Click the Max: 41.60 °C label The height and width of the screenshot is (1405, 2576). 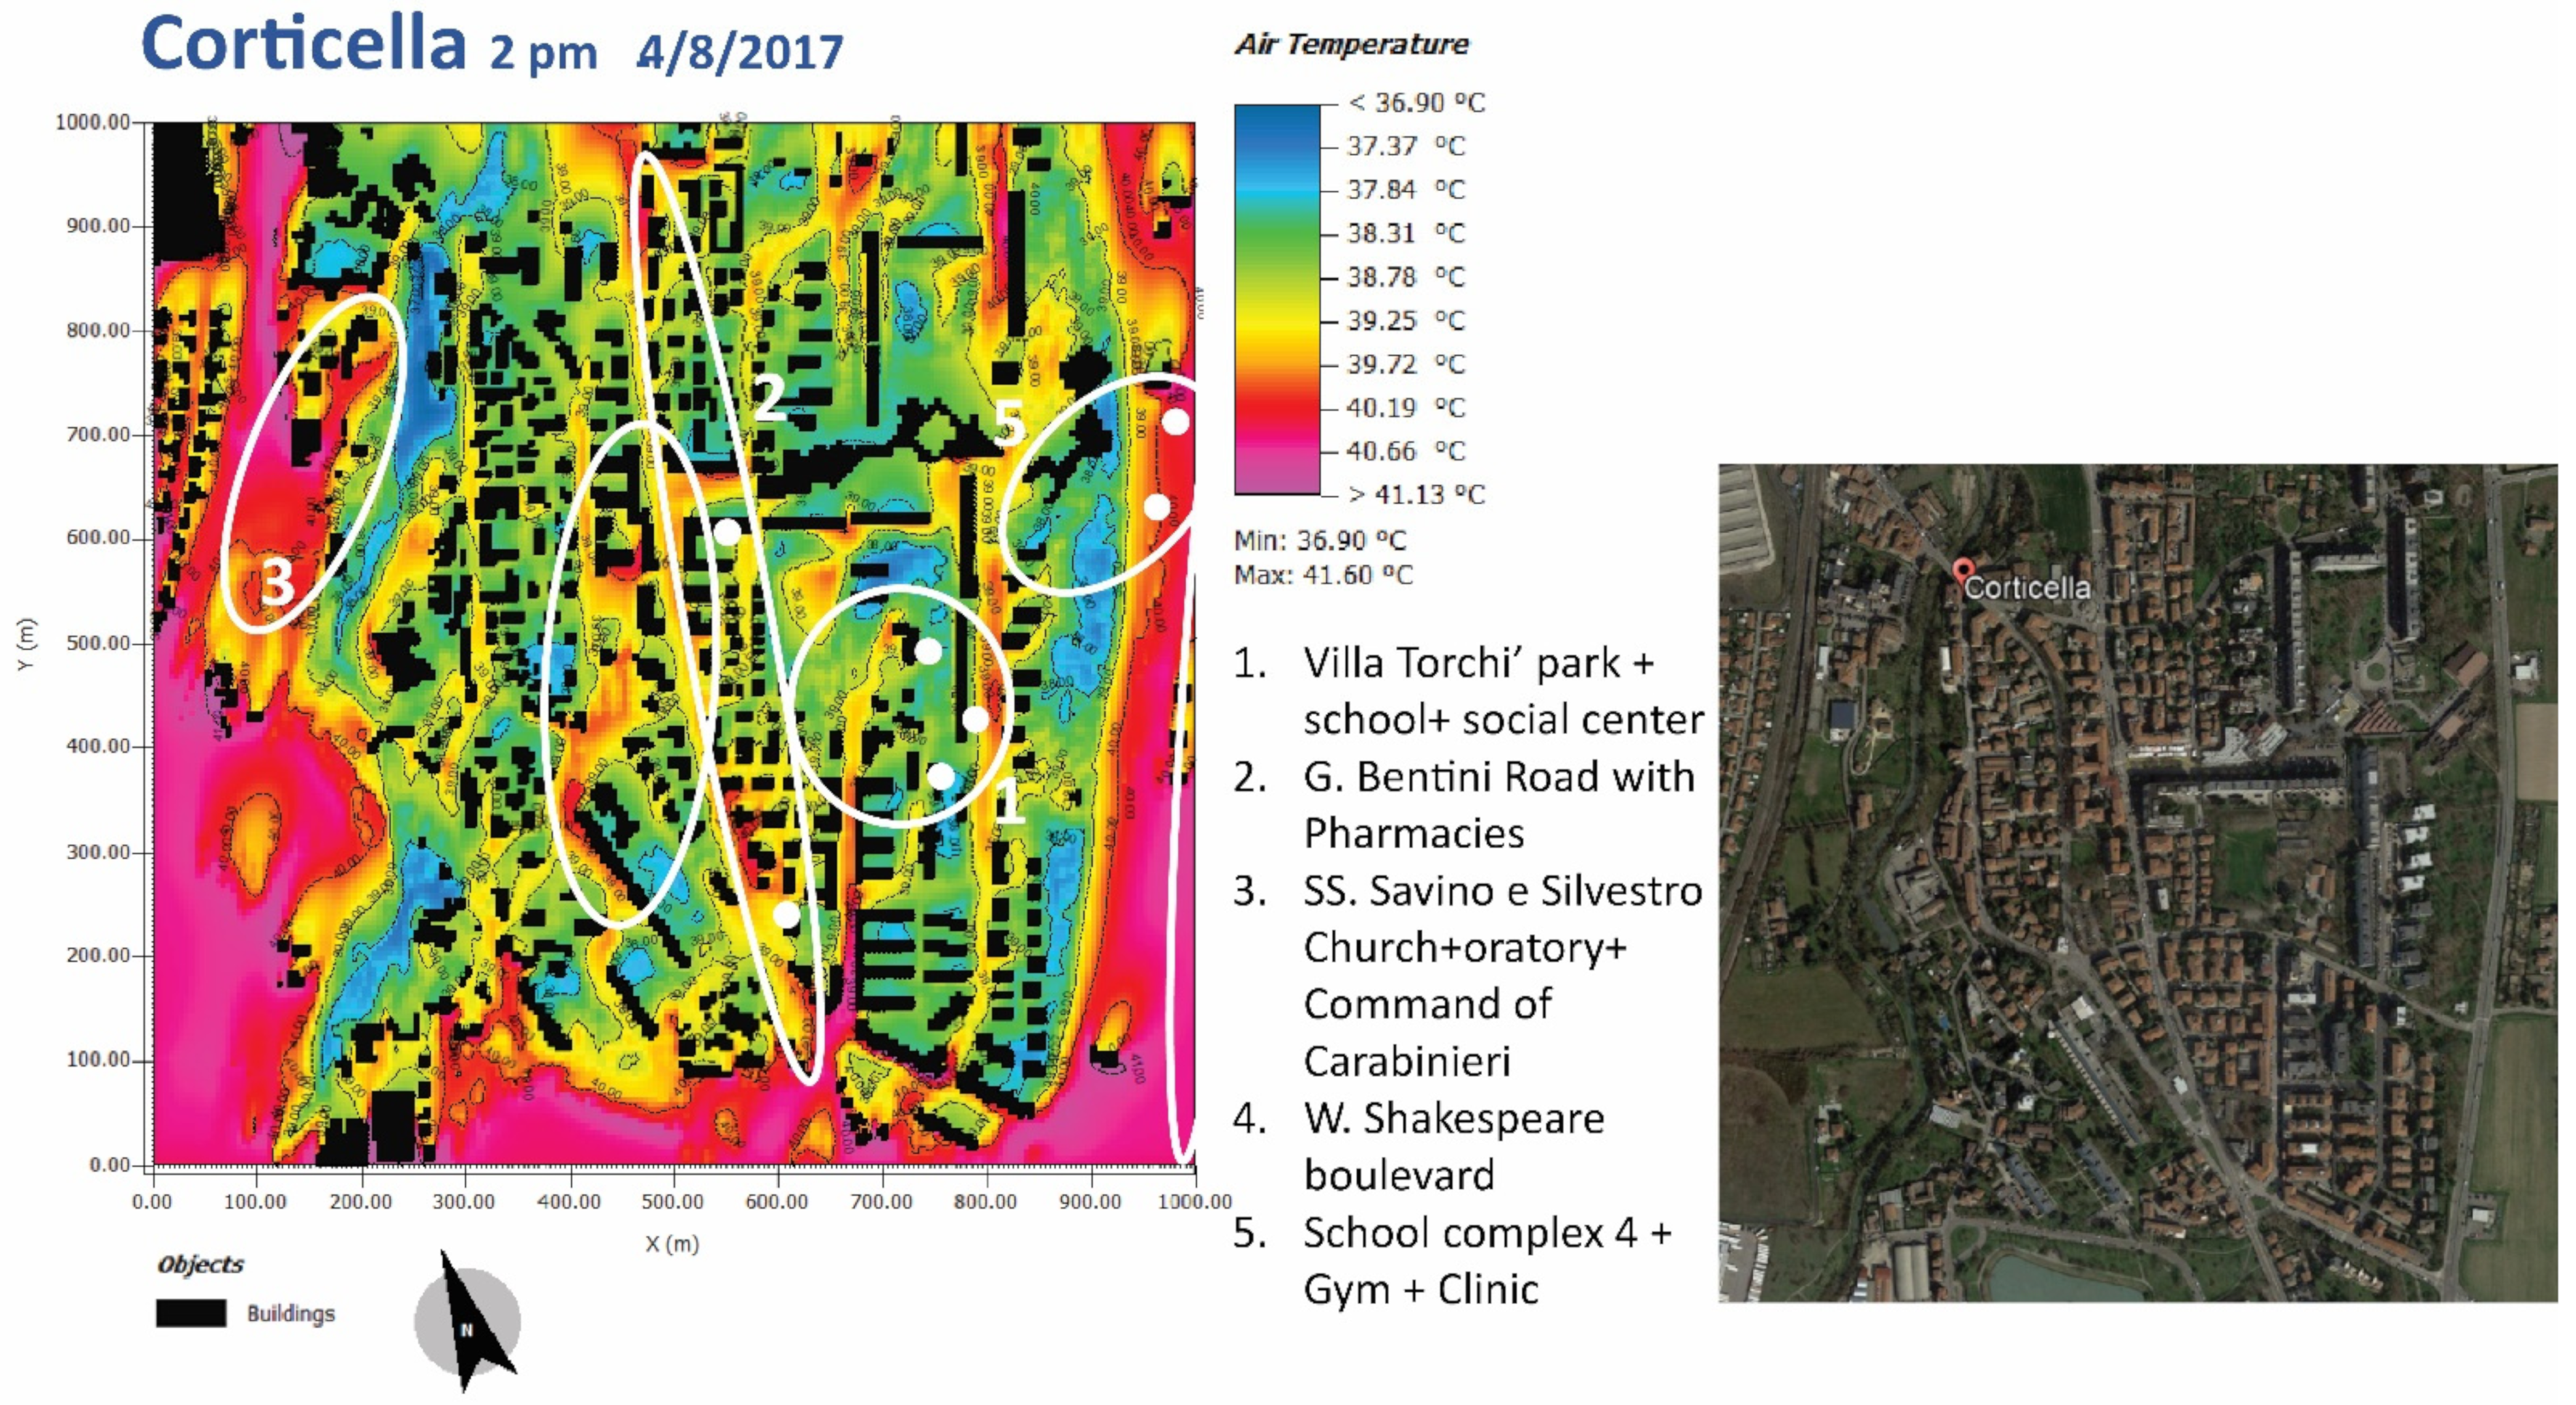tap(1322, 575)
